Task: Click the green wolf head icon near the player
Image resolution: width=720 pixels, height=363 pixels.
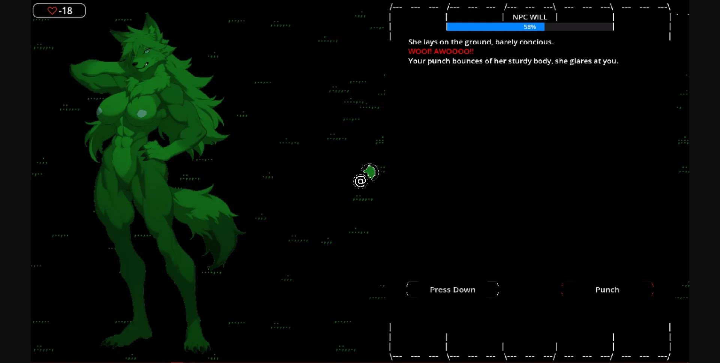Action: click(370, 172)
